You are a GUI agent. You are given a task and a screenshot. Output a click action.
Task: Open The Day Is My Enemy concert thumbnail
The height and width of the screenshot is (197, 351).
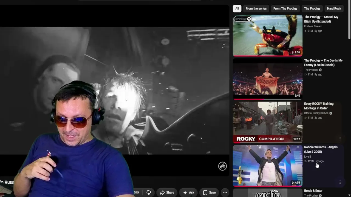click(x=268, y=79)
